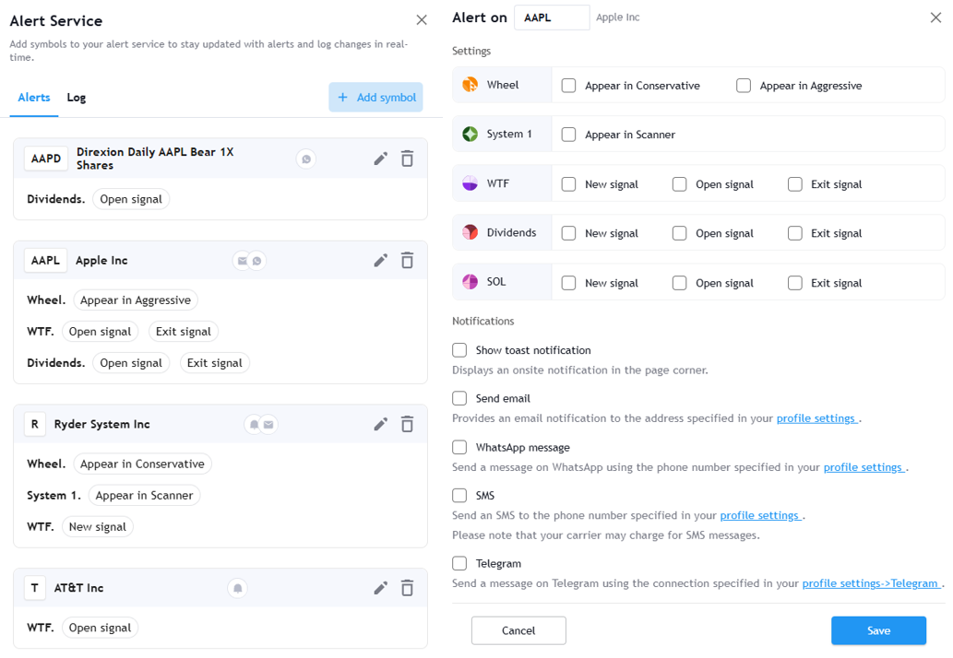
Task: Click Open signal tag under AT&T WTF
Action: tap(100, 628)
